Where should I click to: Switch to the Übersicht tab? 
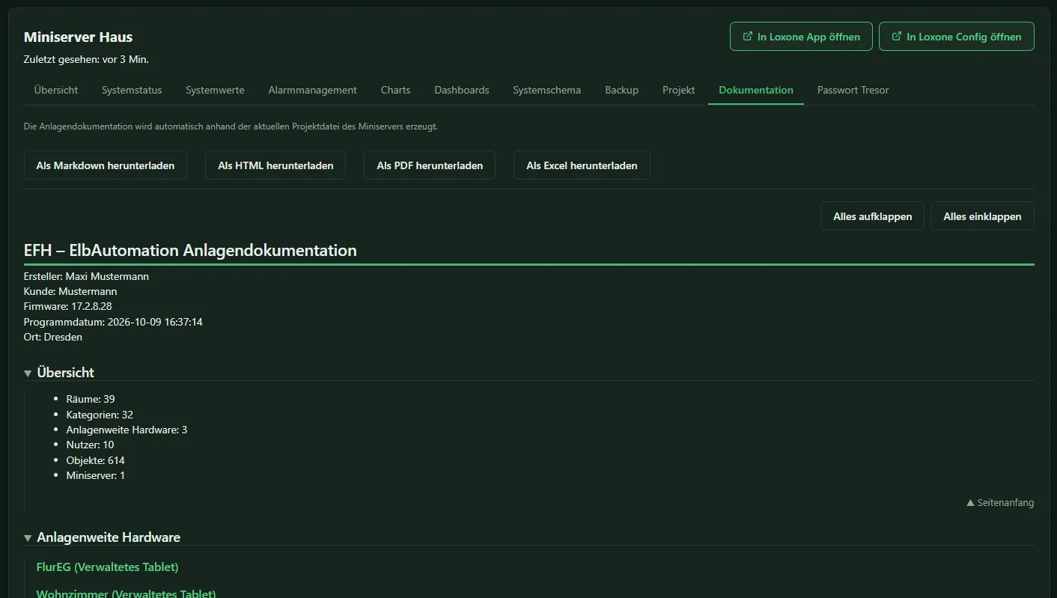56,90
